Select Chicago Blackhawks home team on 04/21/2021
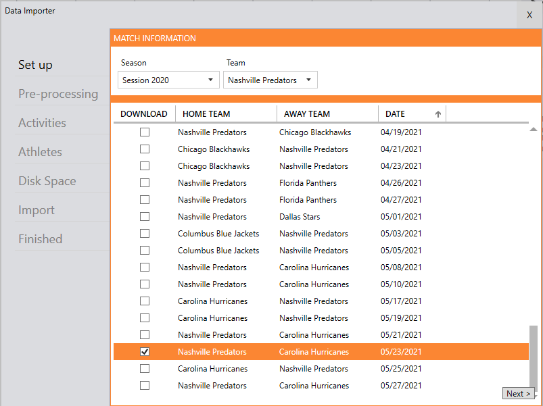This screenshot has height=406, width=543. tap(214, 149)
